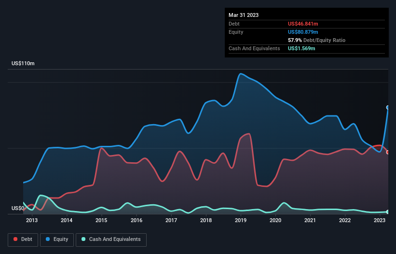
Task: Click the blue Equity legend dot
Action: coord(48,239)
